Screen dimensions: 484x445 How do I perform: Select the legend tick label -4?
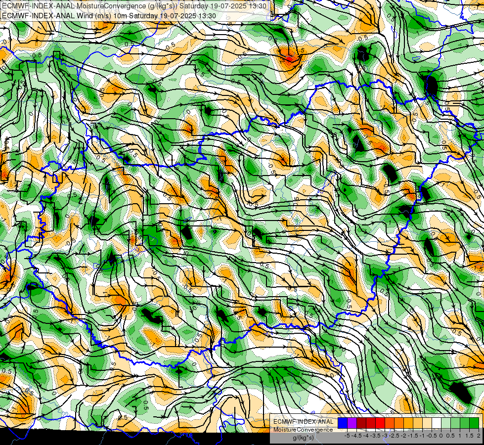pyautogui.click(x=366, y=436)
